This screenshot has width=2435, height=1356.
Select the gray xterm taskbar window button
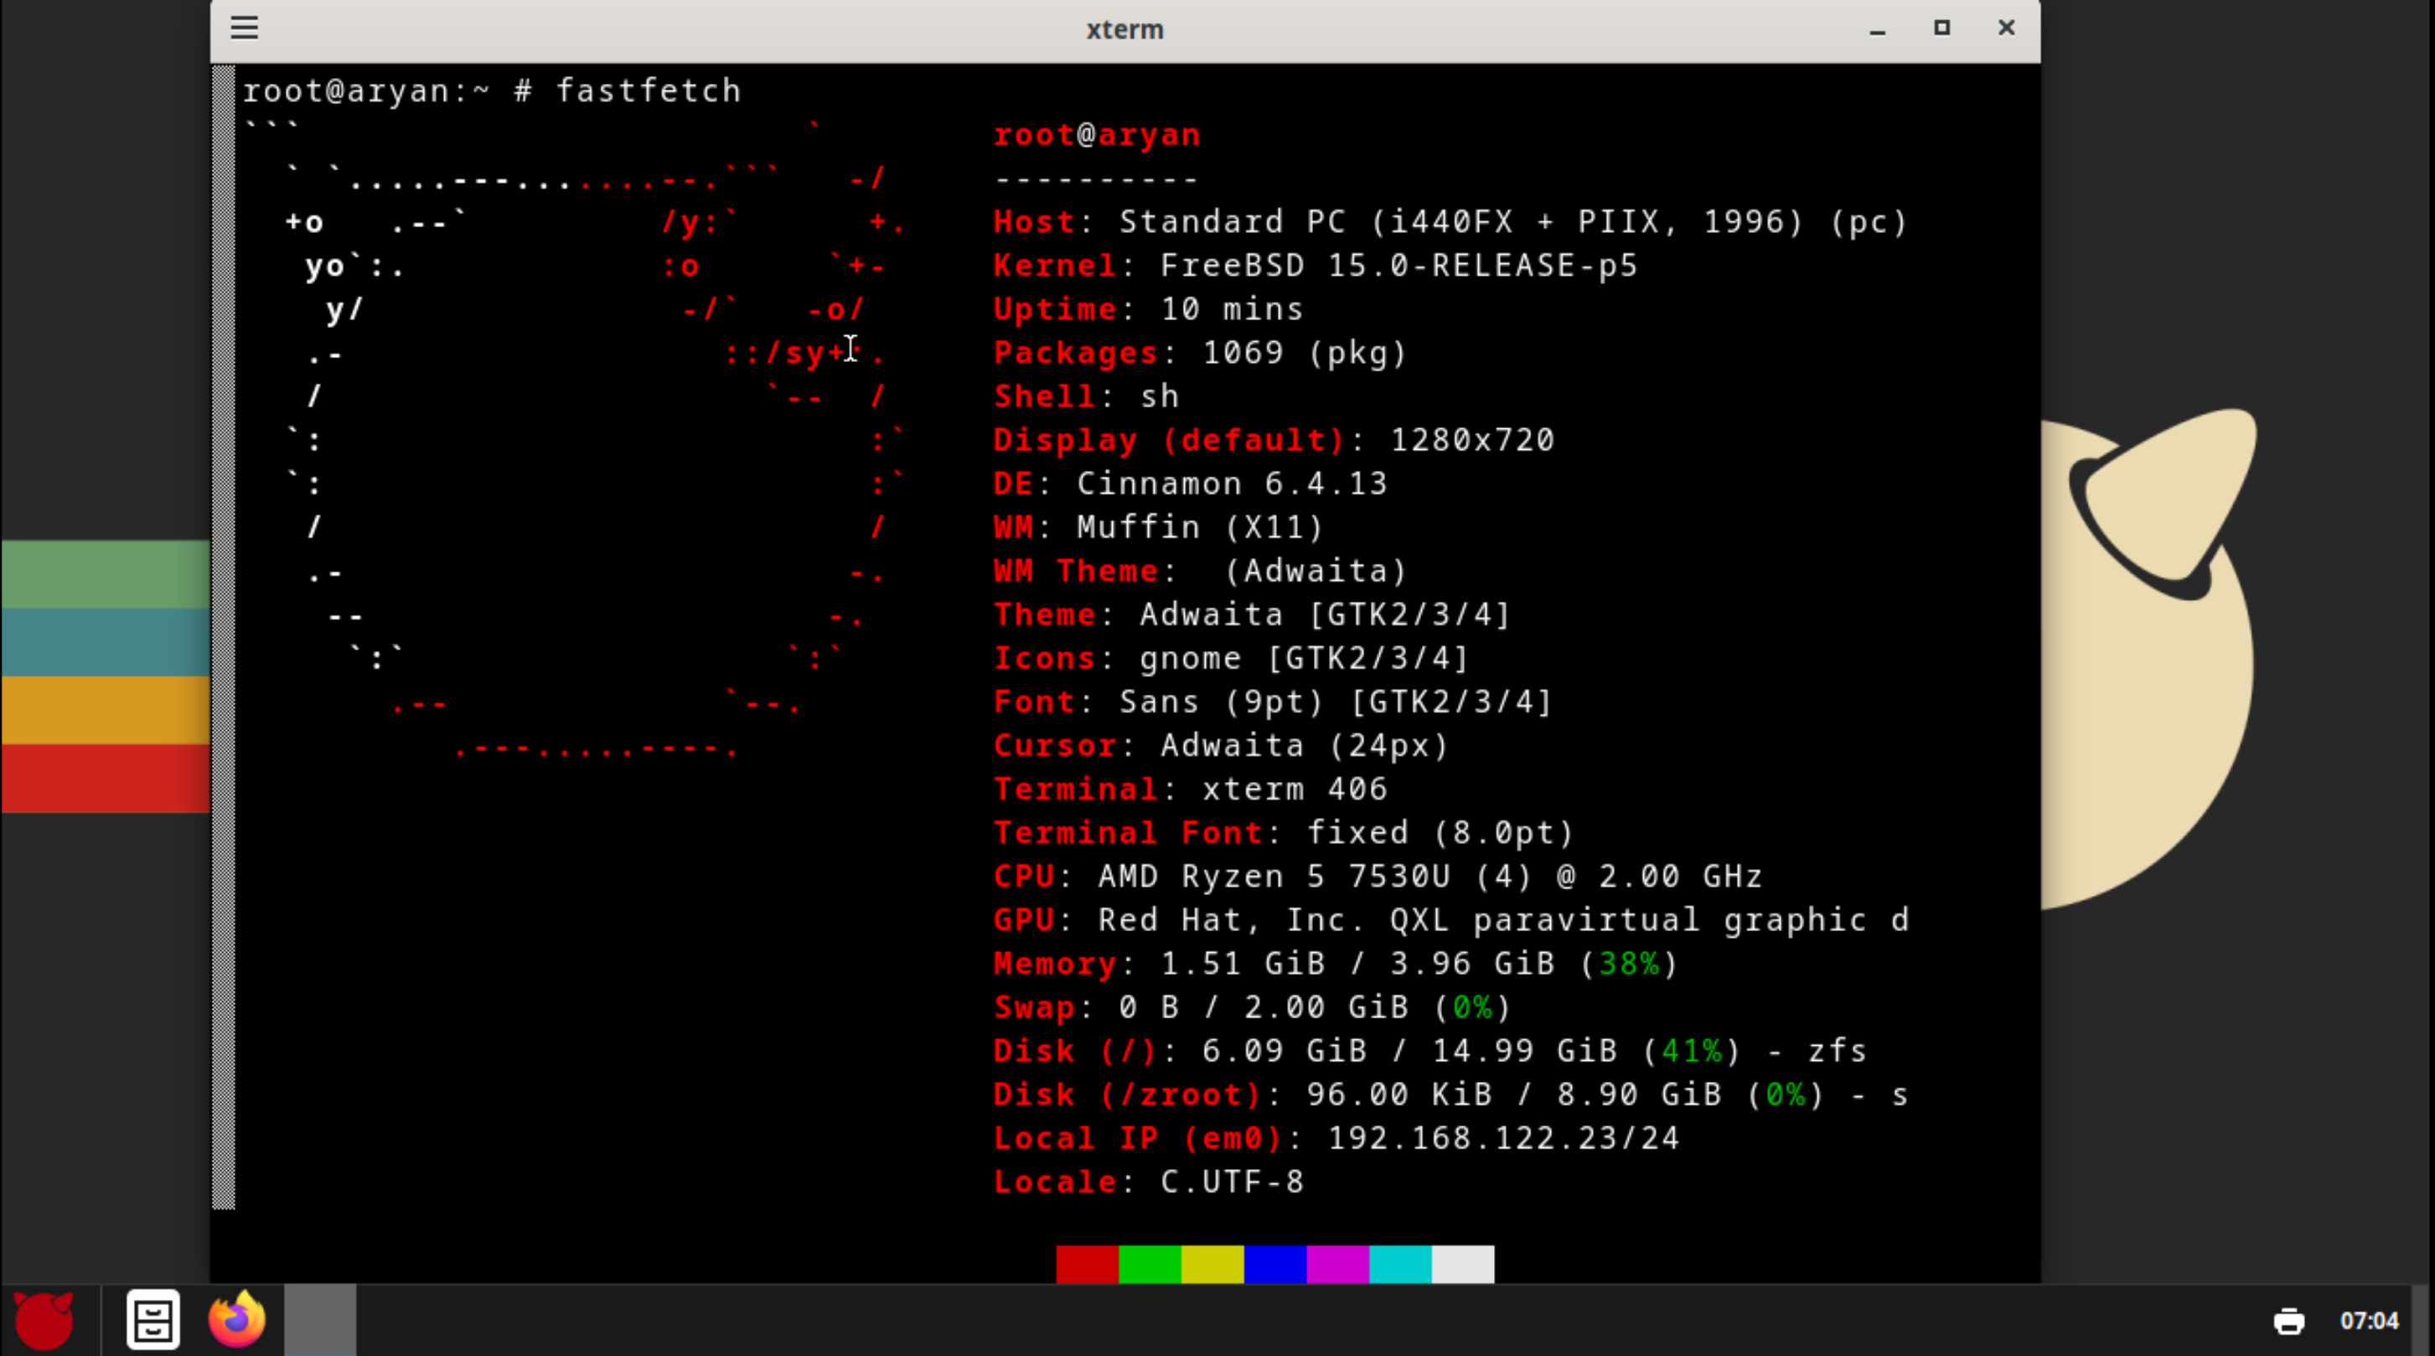pos(319,1320)
